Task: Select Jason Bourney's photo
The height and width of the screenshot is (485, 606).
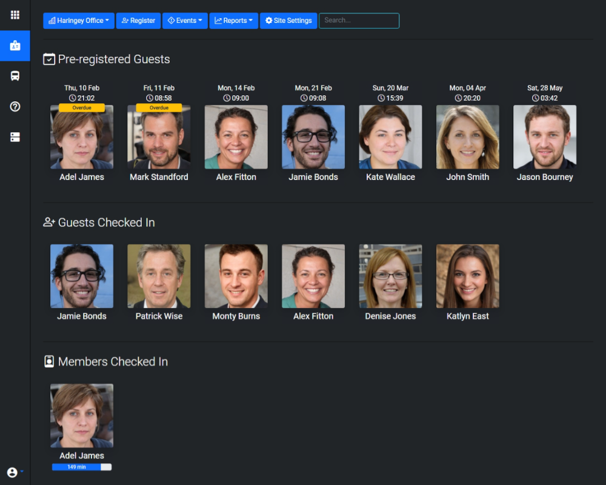Action: 545,137
